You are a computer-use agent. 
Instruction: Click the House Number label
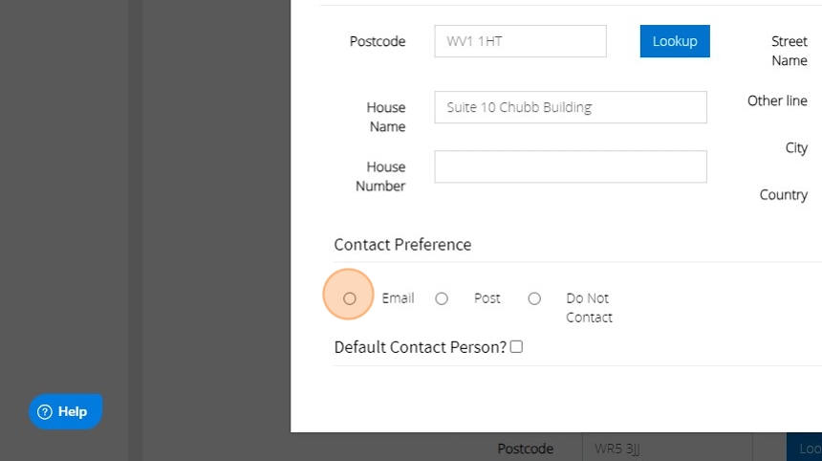coord(381,176)
